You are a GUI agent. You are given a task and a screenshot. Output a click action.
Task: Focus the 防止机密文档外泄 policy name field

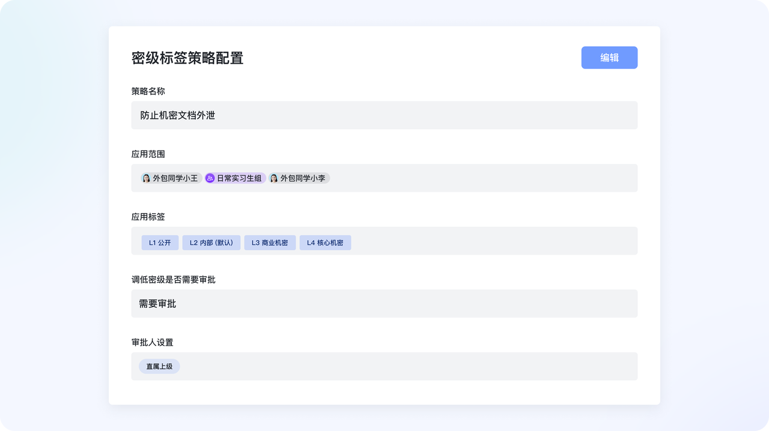coord(384,115)
